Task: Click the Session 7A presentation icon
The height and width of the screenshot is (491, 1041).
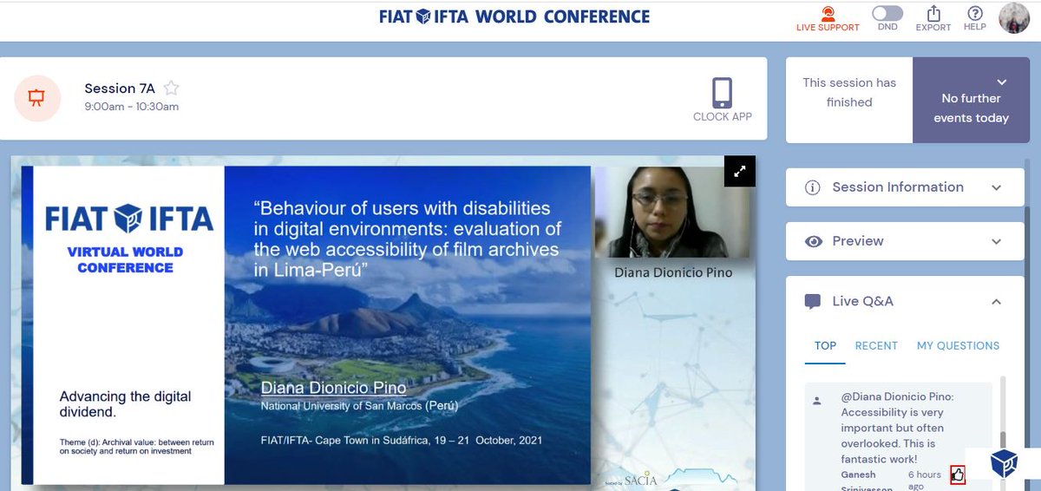Action: pos(37,98)
